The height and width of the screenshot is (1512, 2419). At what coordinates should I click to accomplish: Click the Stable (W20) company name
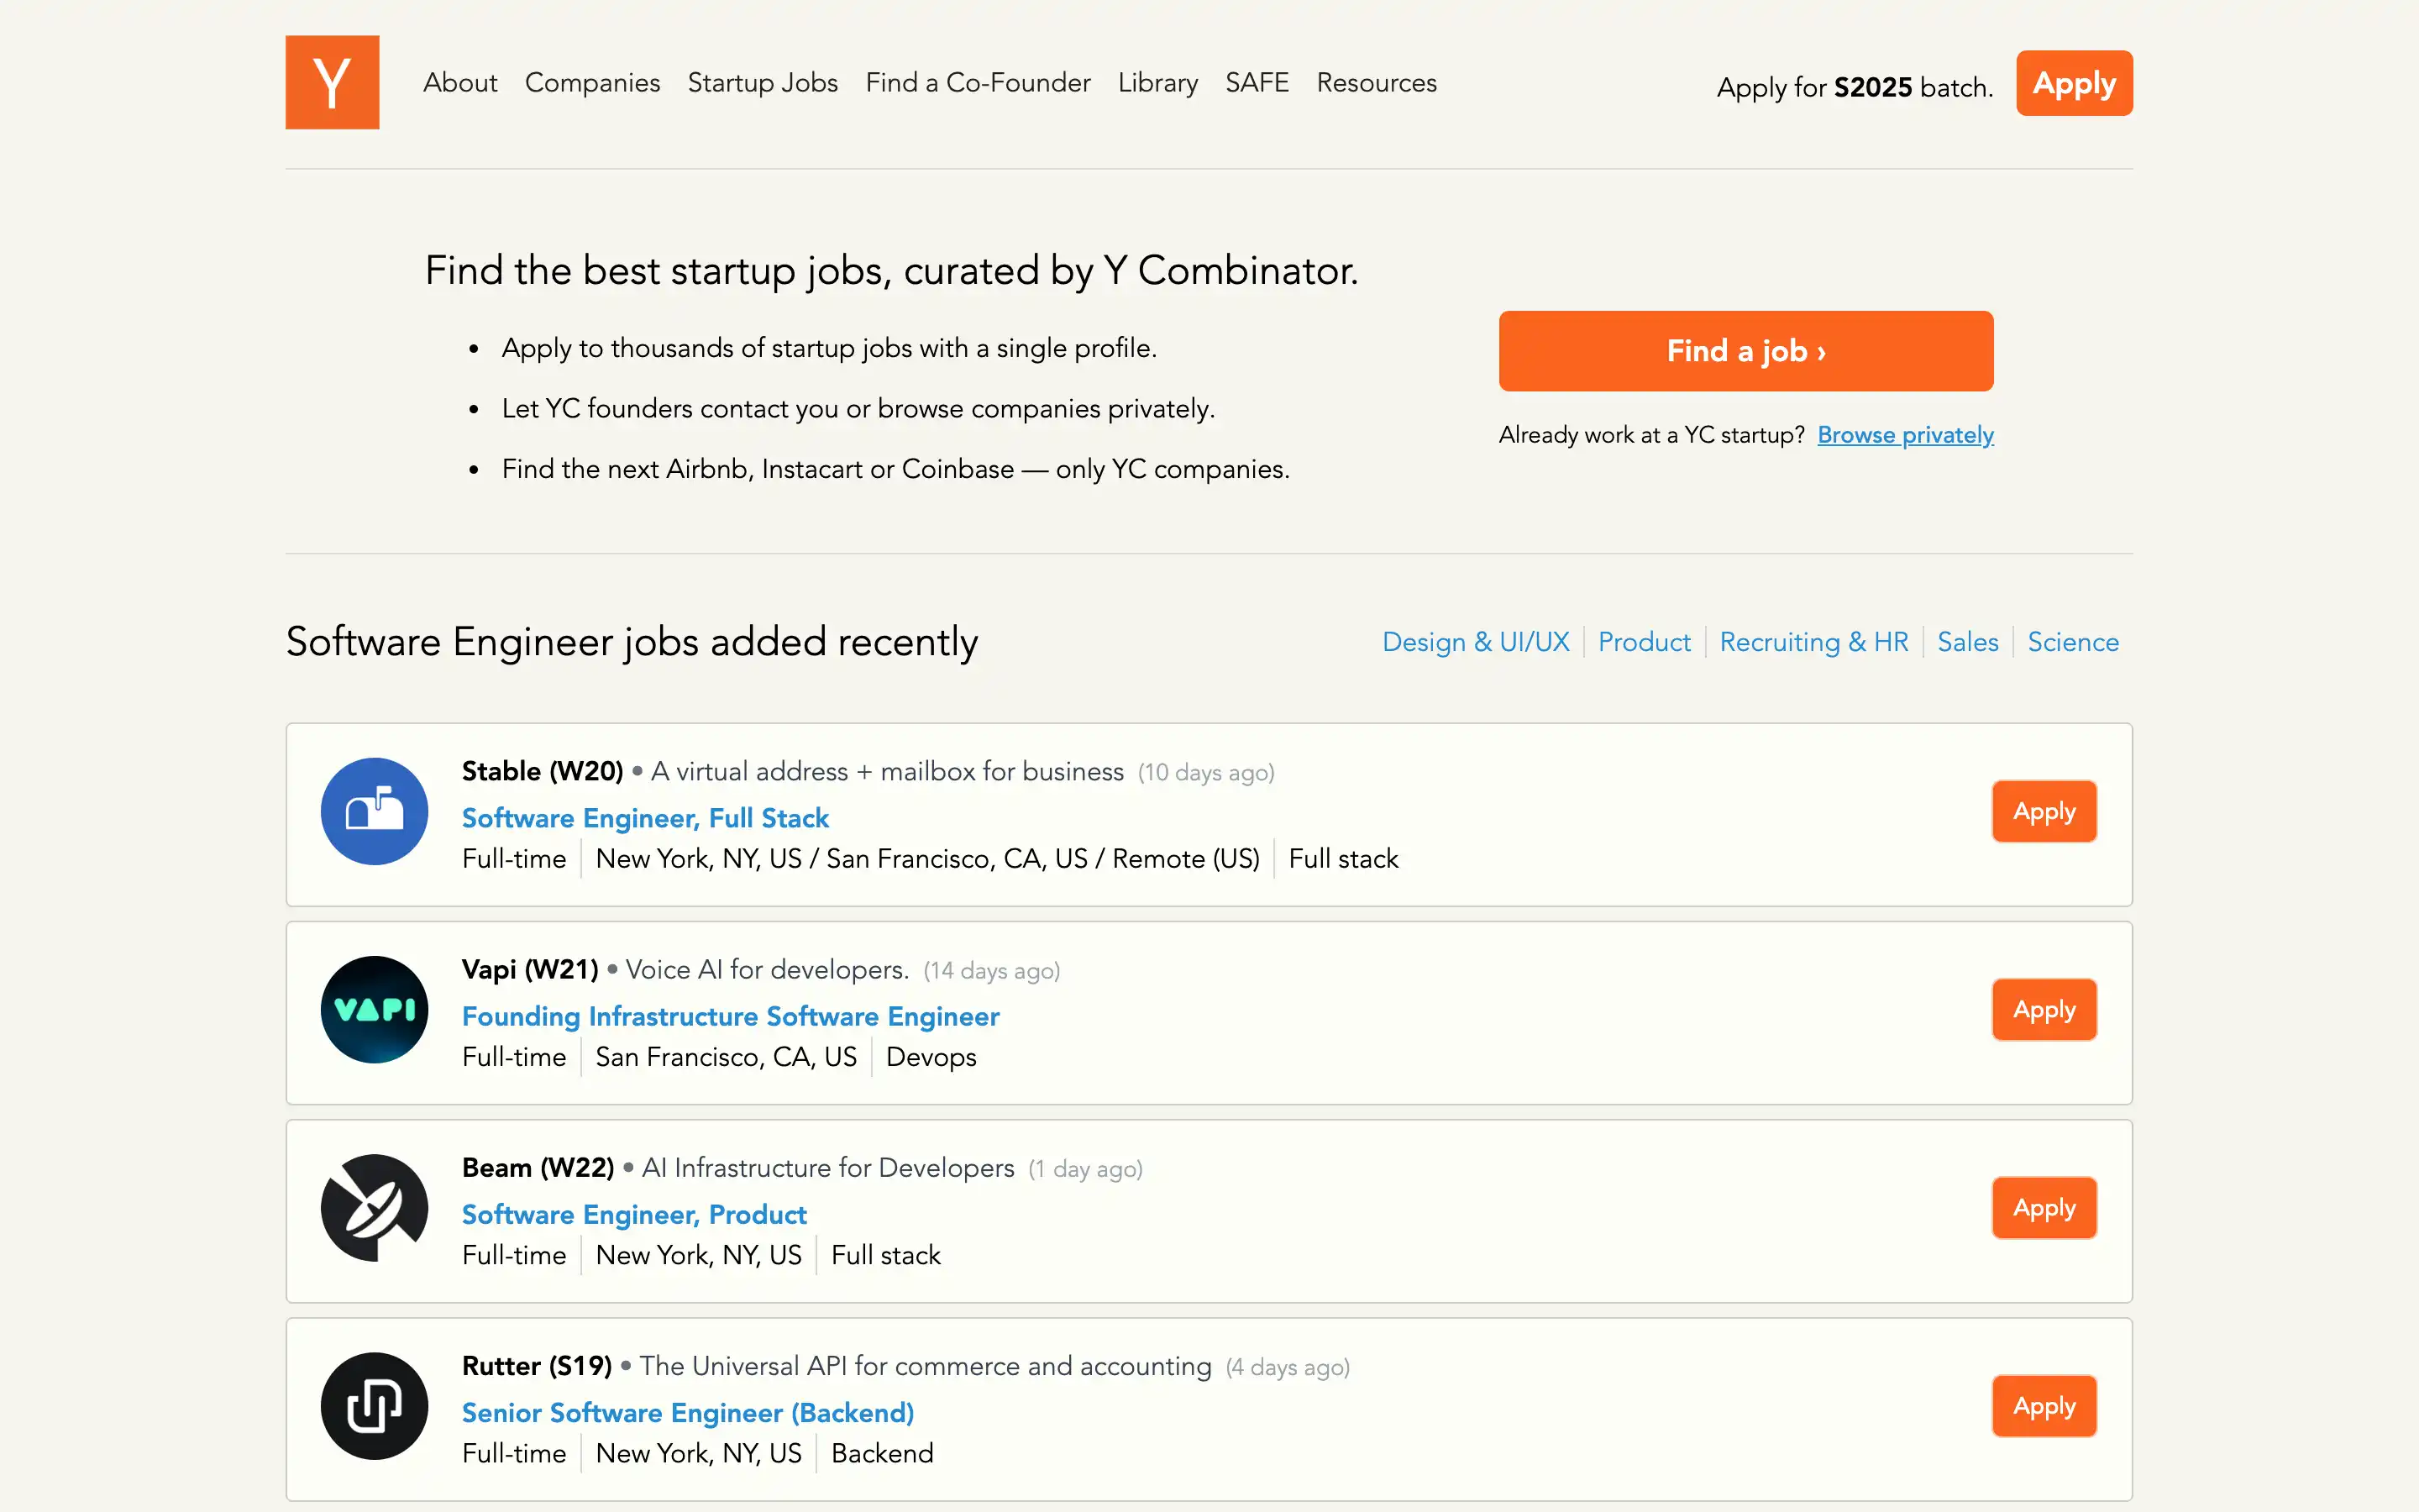[543, 771]
